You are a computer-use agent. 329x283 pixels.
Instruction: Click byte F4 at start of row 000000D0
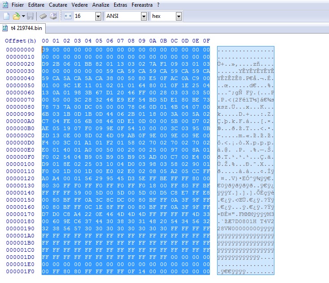click(45, 143)
